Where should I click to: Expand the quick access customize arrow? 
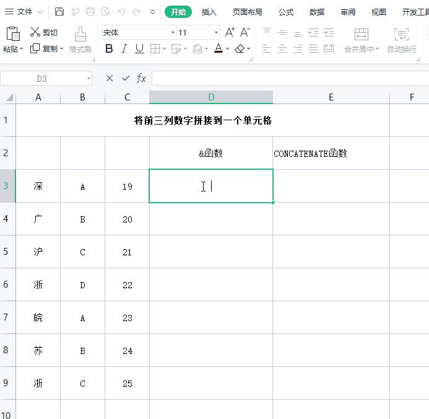pos(152,12)
